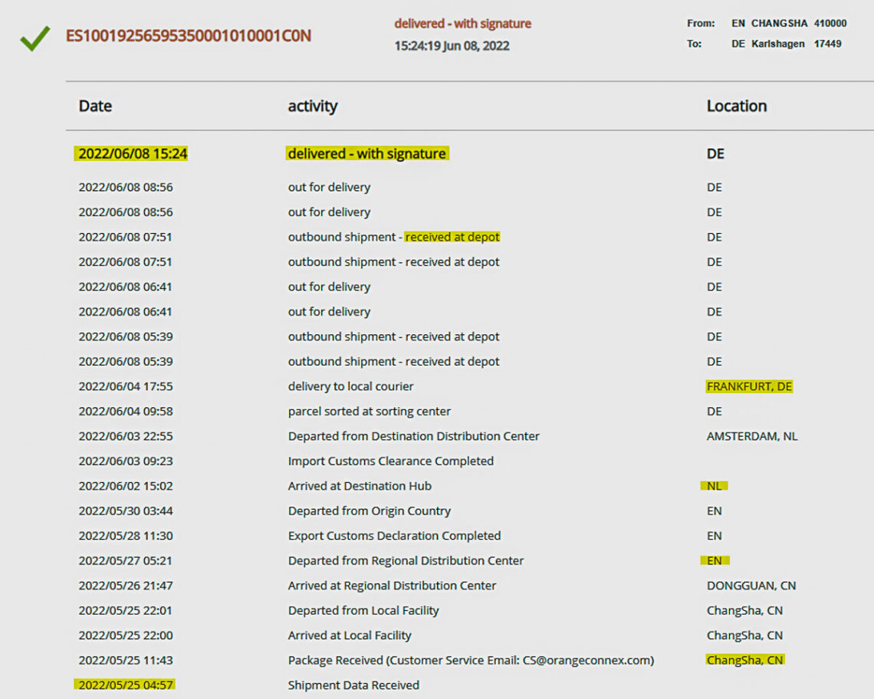Click "Import Customs Clearance Completed" activity
This screenshot has height=699, width=874.
tap(390, 461)
